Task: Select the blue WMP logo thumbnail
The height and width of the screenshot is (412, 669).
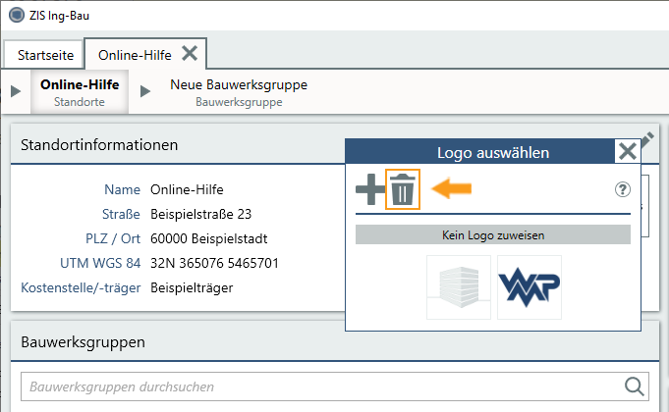Action: point(529,287)
